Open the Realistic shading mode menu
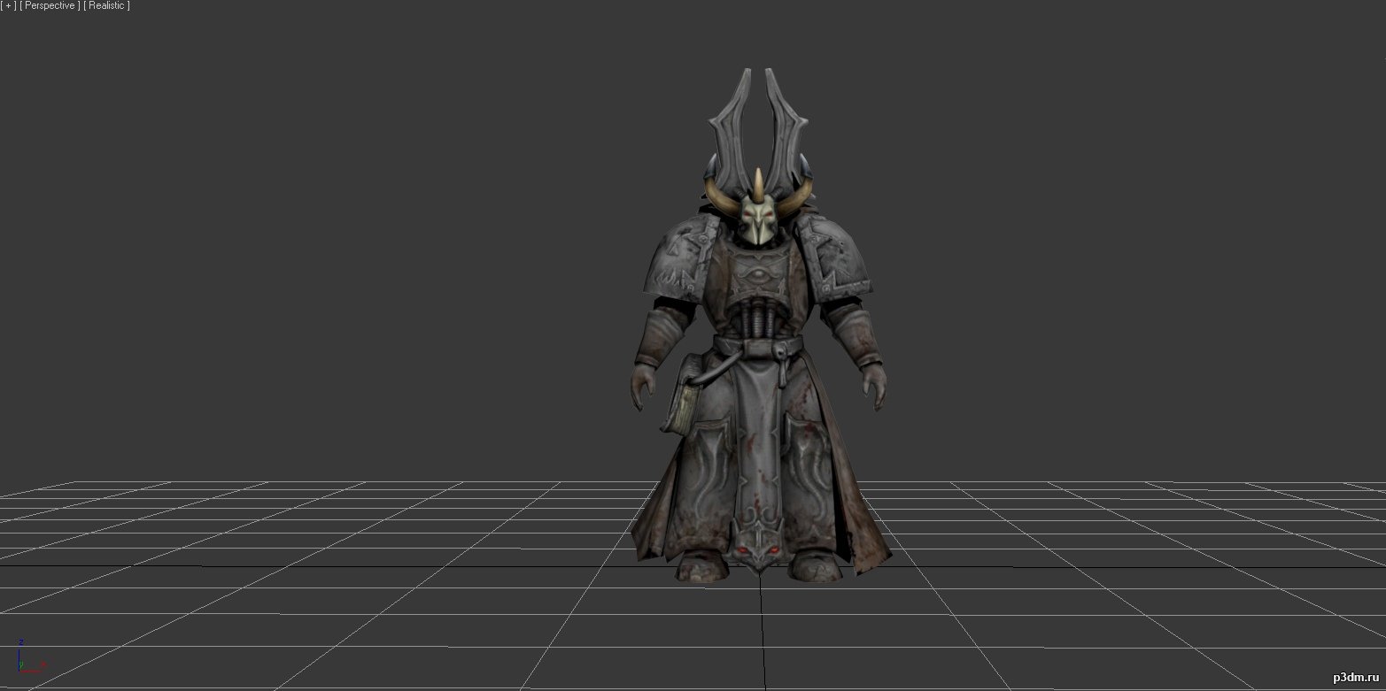Viewport: 1386px width, 691px height. tap(106, 6)
